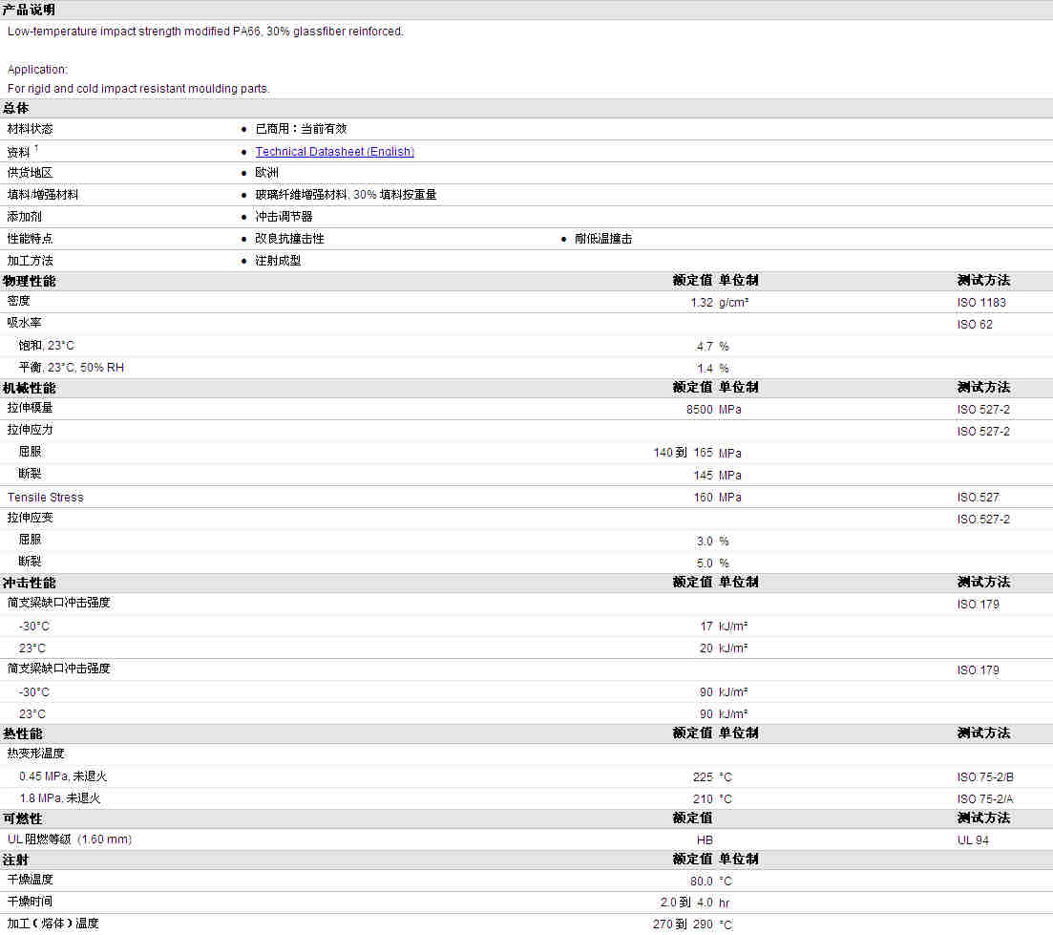Click the 可燃性 section header
Image resolution: width=1053 pixels, height=935 pixels.
coord(22,818)
